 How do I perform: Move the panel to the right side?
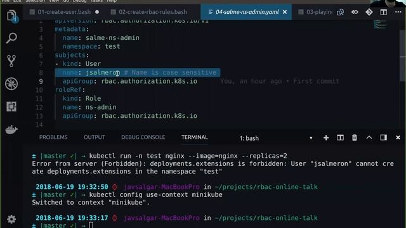point(383,137)
